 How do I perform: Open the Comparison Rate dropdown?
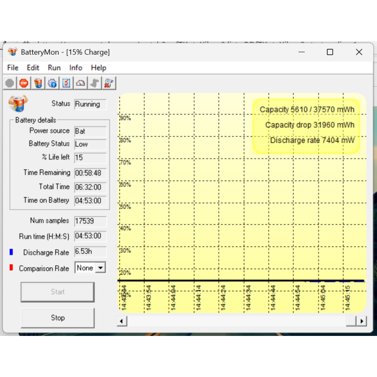pyautogui.click(x=100, y=268)
